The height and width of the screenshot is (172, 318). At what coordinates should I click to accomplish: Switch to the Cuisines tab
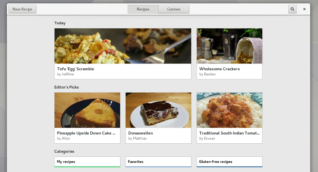coord(174,9)
